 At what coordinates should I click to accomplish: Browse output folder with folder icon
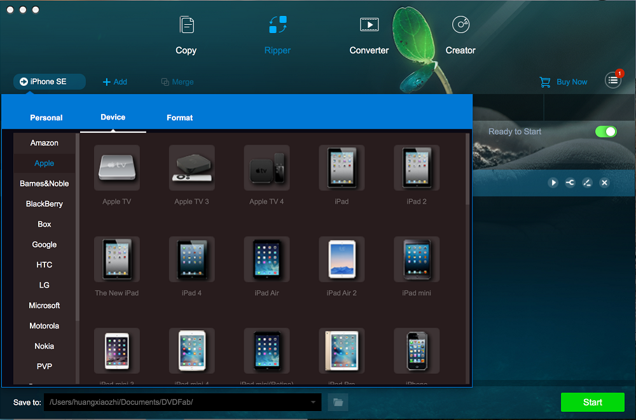coord(338,402)
